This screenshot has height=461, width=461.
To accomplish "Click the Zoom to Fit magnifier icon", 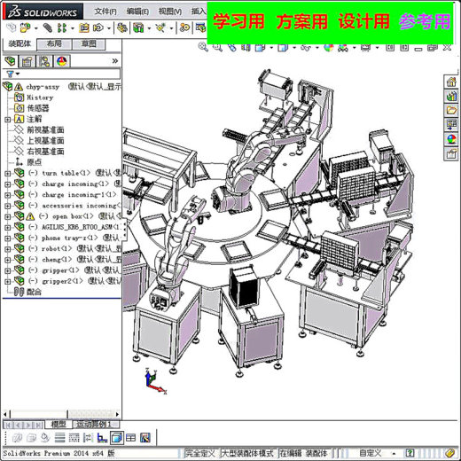I will pos(203,47).
